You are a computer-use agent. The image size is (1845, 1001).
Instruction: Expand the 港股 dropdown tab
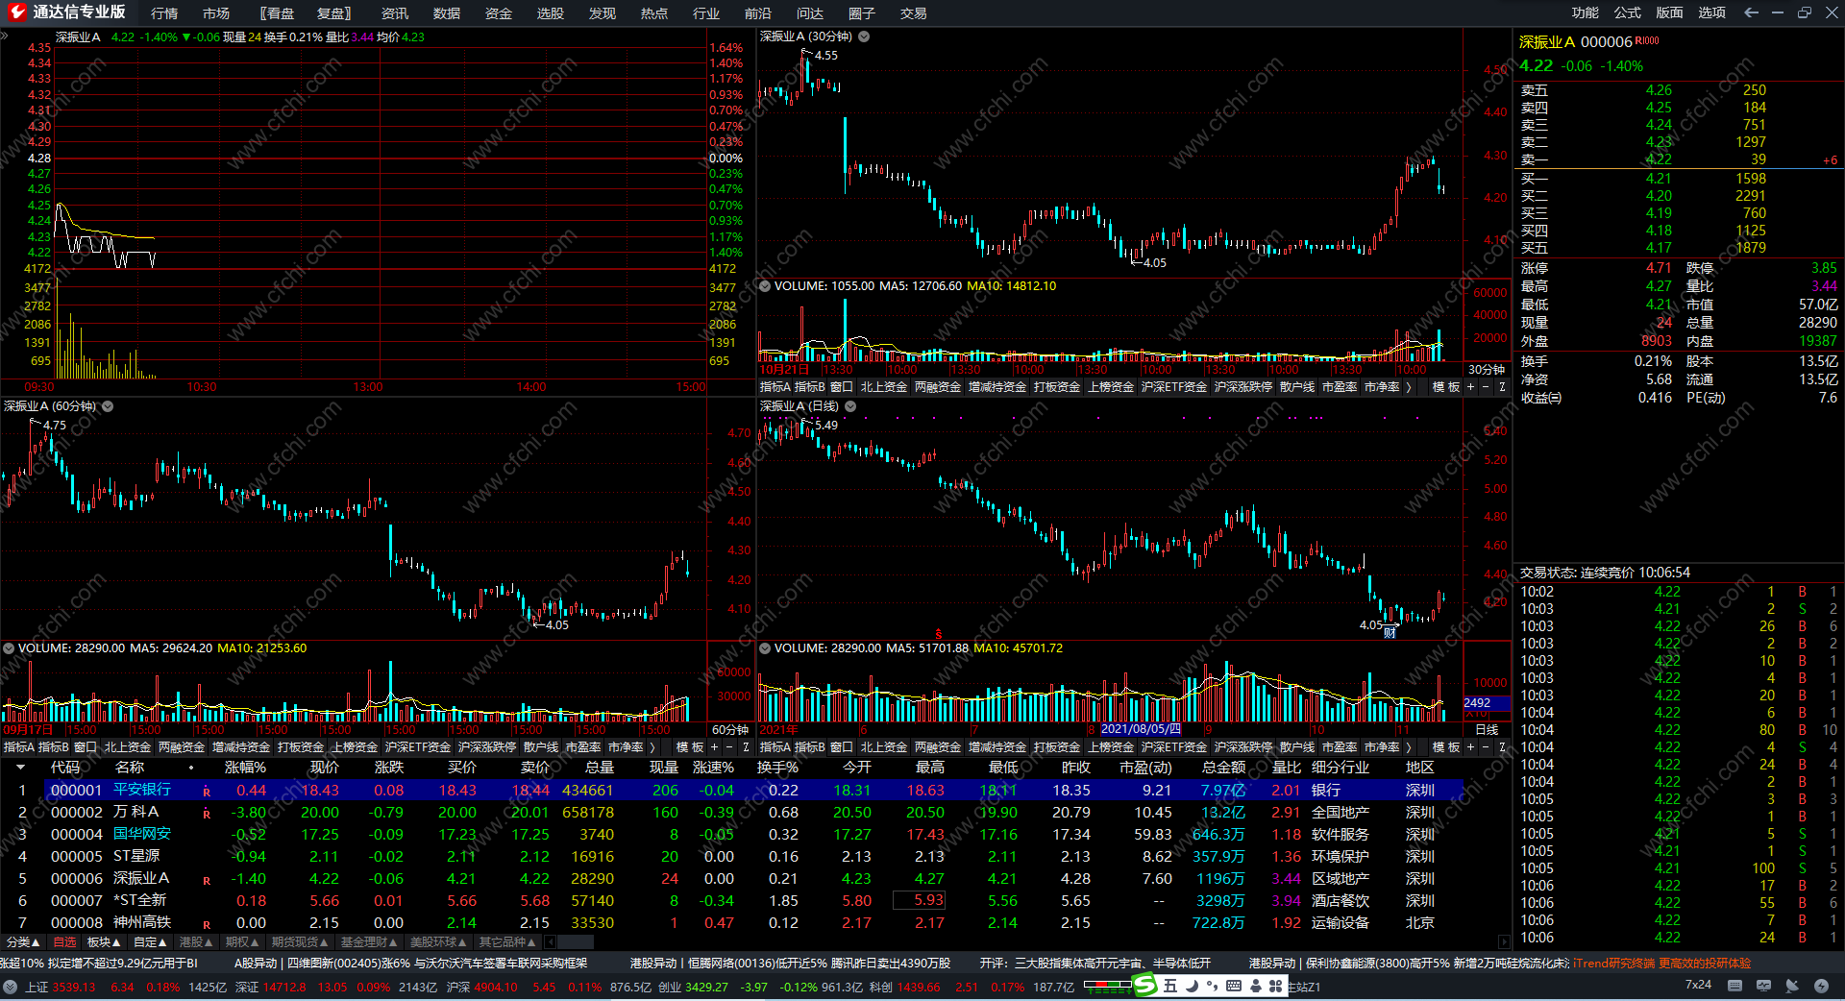pyautogui.click(x=196, y=942)
